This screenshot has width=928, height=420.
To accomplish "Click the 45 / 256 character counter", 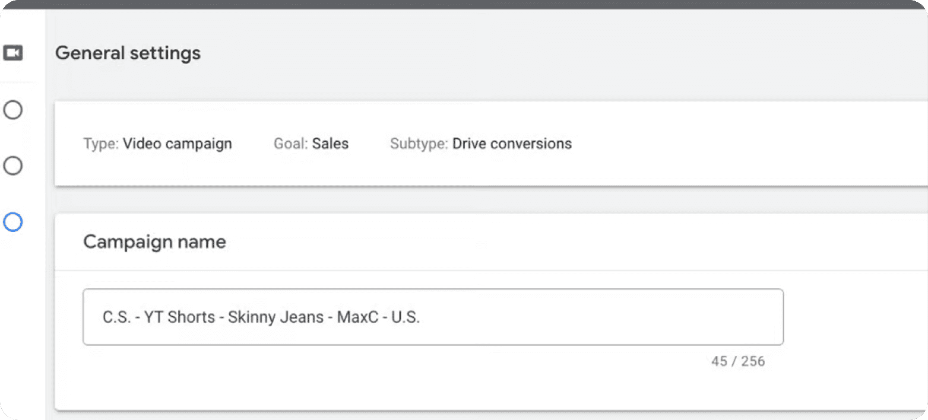I will [x=738, y=361].
